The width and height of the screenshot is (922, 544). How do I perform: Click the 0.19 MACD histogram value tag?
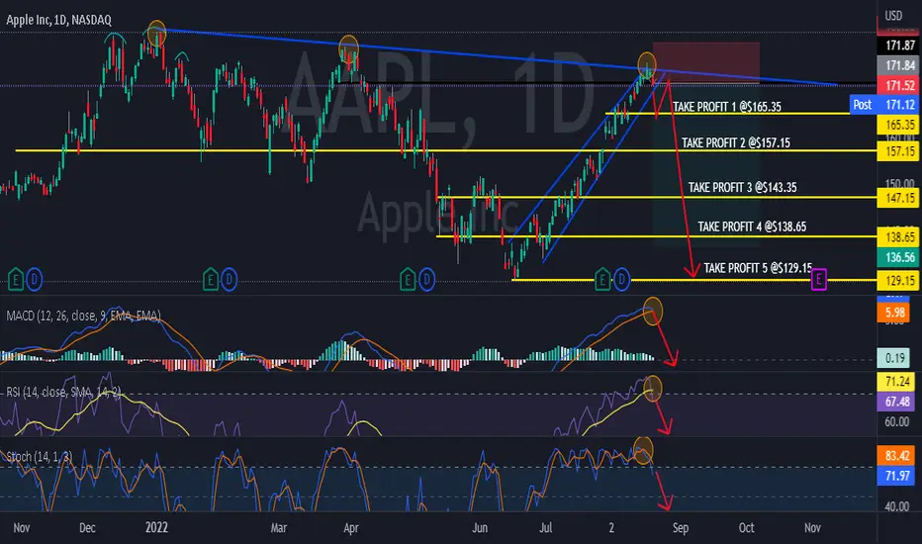pyautogui.click(x=893, y=358)
